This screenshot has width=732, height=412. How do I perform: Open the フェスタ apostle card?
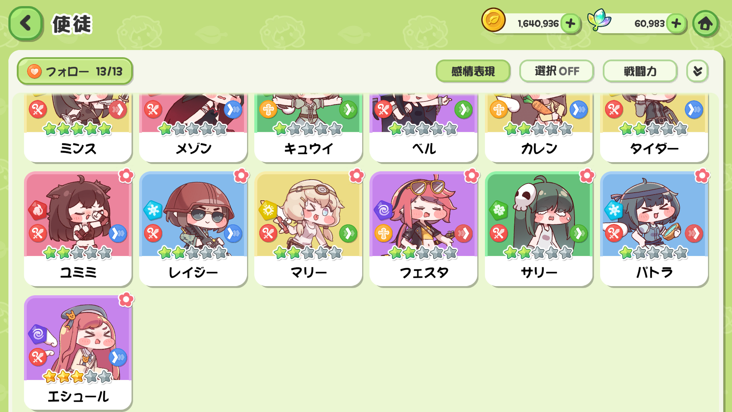423,229
